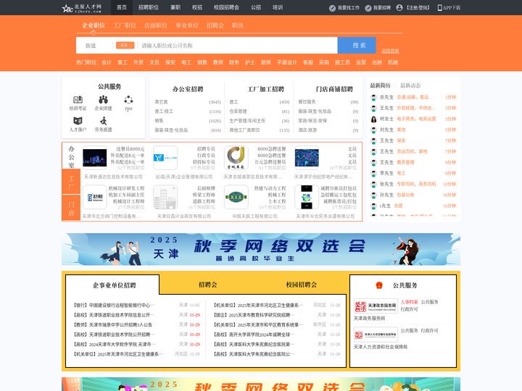The width and height of the screenshot is (522, 391).
Task: Open 公招 in top navigation
Action: click(x=256, y=7)
